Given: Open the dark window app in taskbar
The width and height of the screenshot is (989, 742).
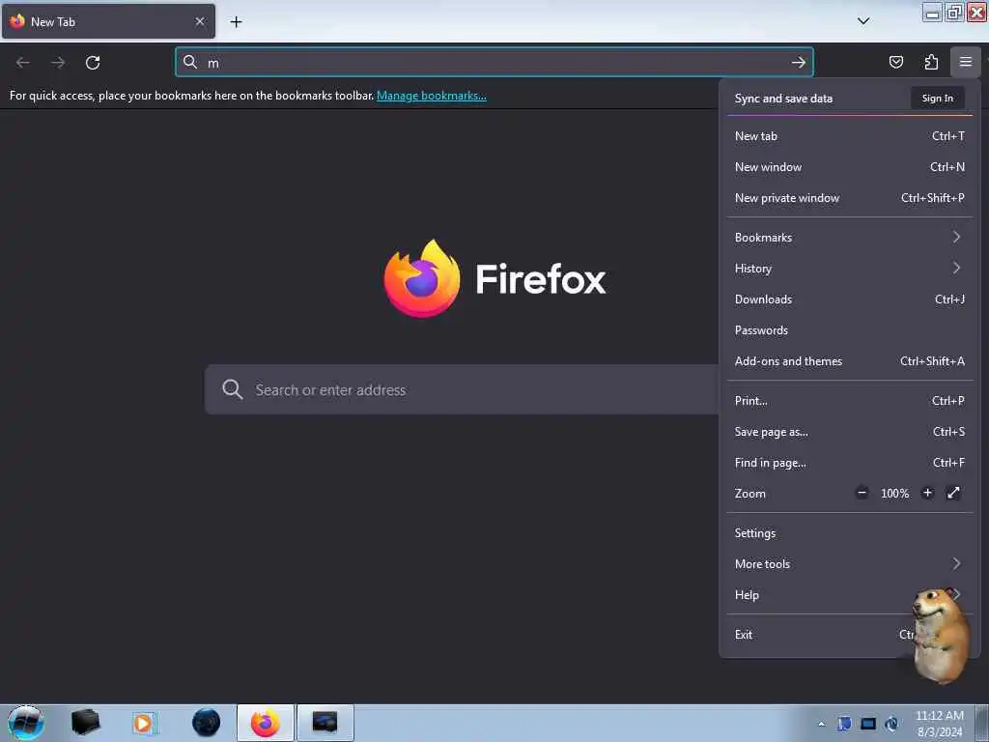Looking at the screenshot, I should coord(325,723).
